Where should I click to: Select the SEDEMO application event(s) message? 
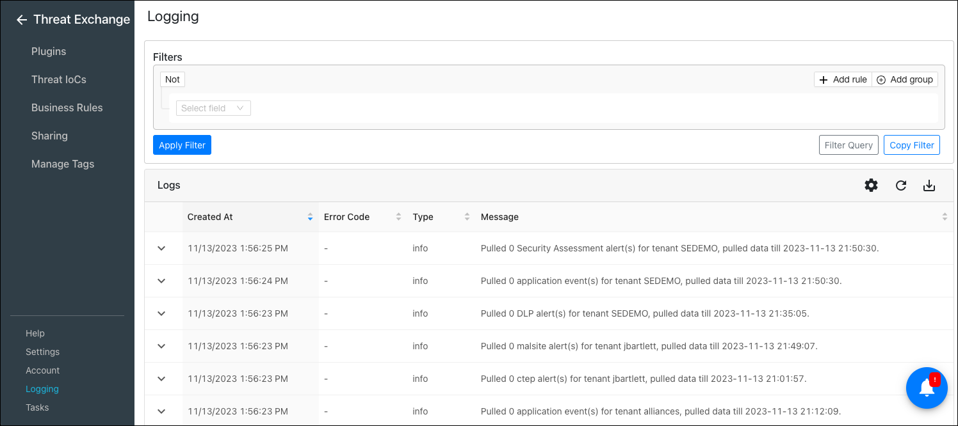tap(661, 281)
